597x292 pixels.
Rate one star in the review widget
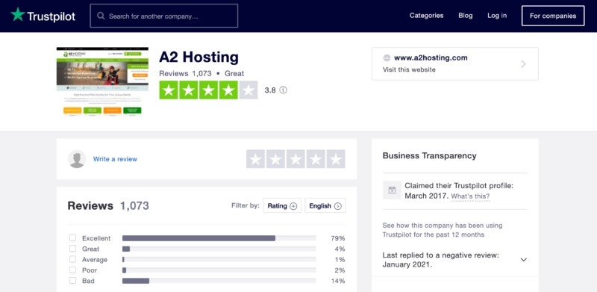[256, 159]
